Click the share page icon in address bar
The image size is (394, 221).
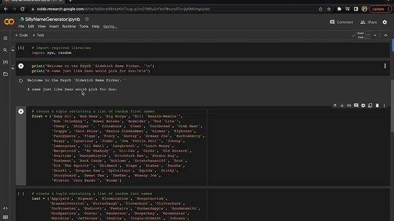pyautogui.click(x=320, y=9)
